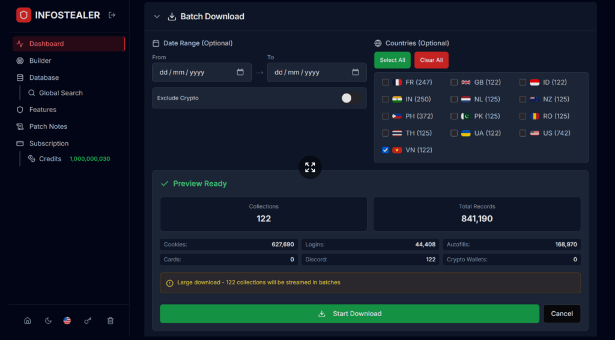Uncheck the VN (122) country checkbox
Screen dimensions: 615x340
[386, 150]
